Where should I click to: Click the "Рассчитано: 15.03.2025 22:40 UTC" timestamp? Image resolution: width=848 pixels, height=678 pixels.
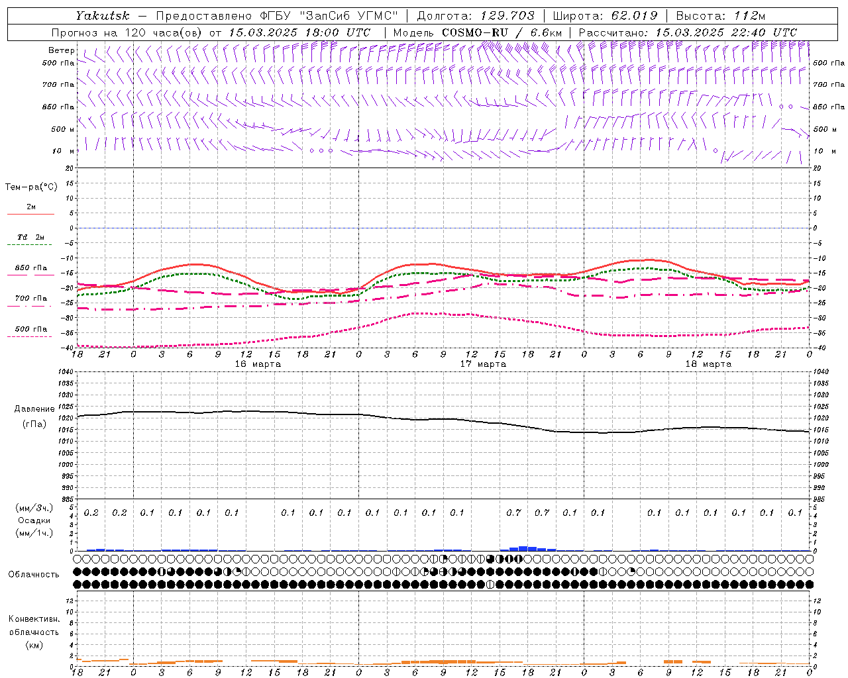coord(688,32)
